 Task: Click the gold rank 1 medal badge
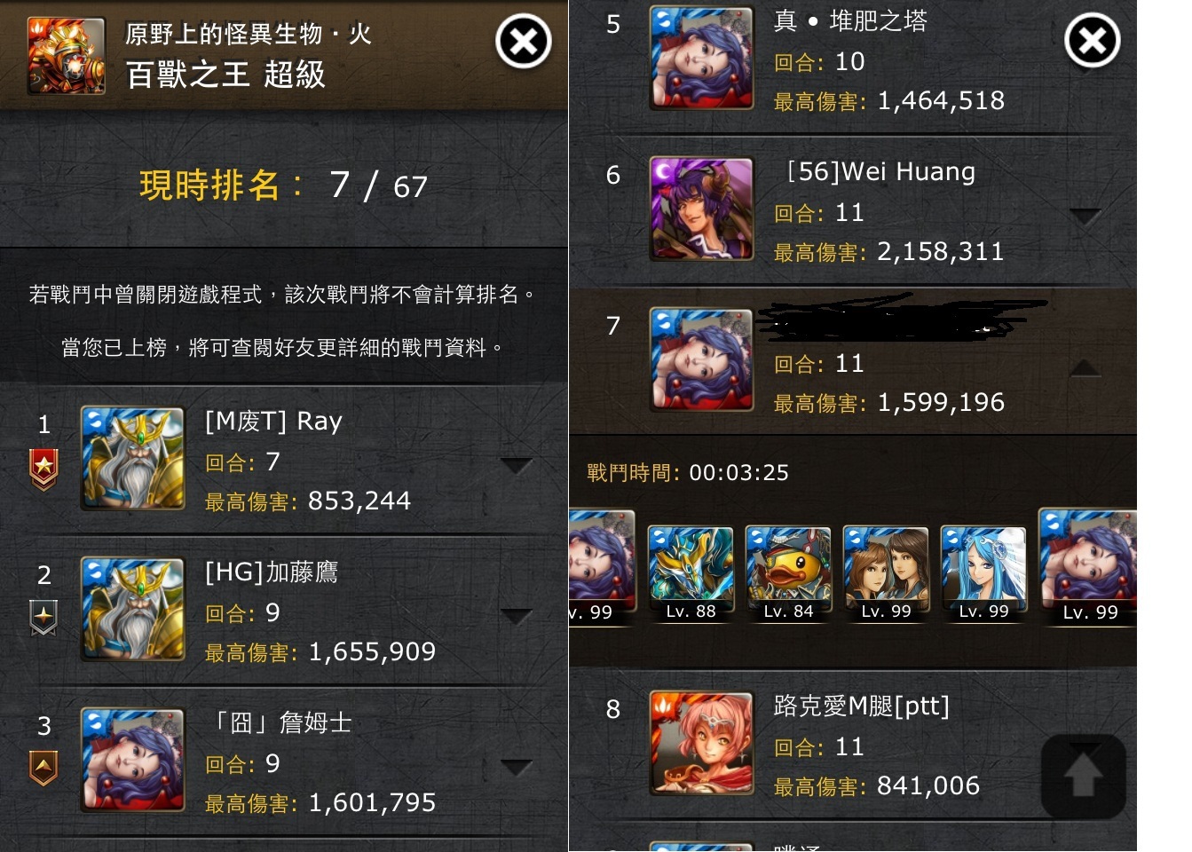pos(43,469)
